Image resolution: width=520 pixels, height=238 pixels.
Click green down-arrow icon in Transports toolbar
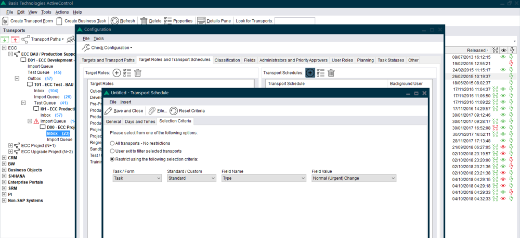click(x=5, y=40)
